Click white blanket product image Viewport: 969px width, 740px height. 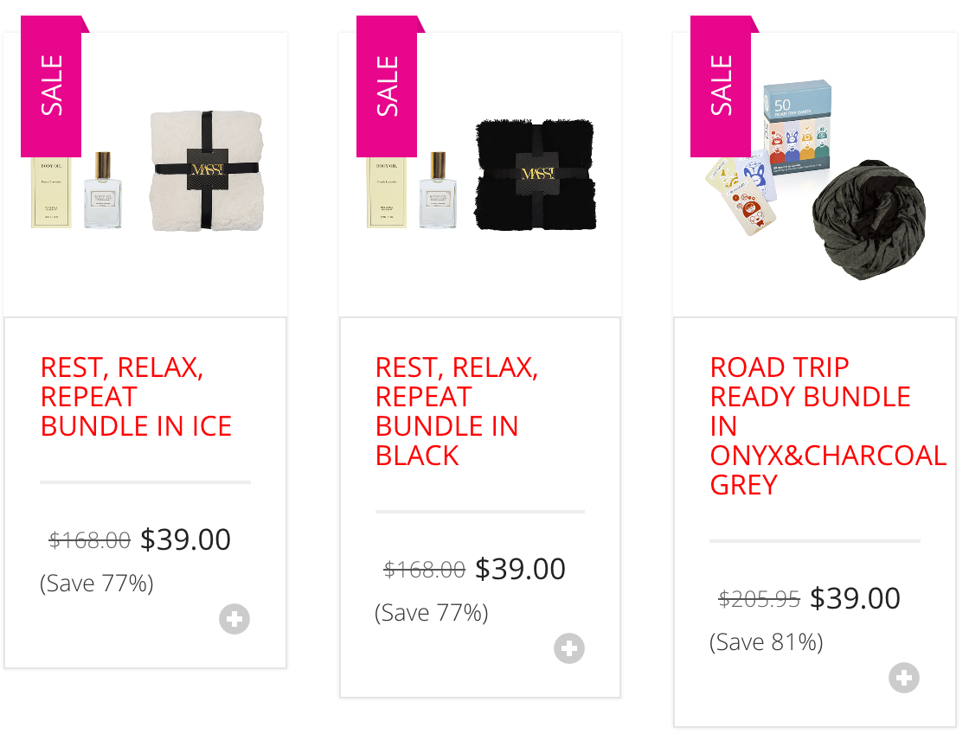[207, 171]
